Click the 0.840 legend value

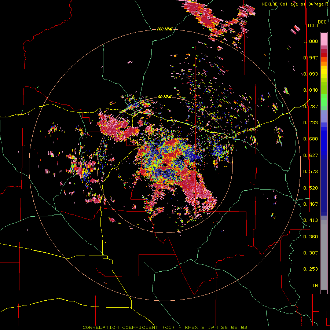point(311,90)
